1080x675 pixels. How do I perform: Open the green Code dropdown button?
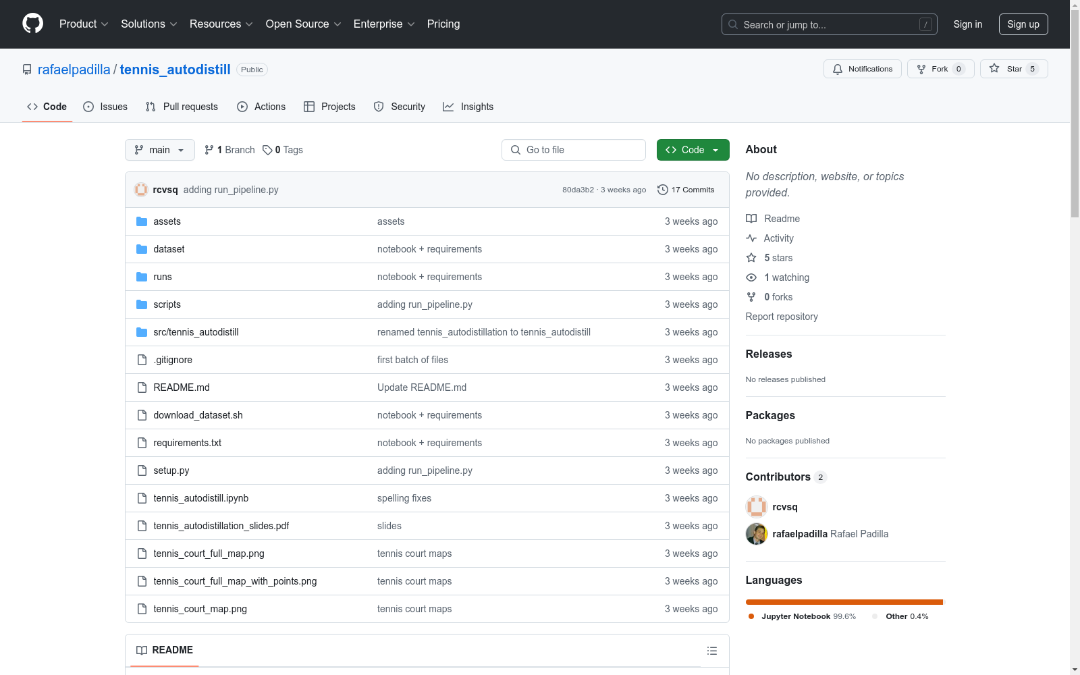click(693, 150)
